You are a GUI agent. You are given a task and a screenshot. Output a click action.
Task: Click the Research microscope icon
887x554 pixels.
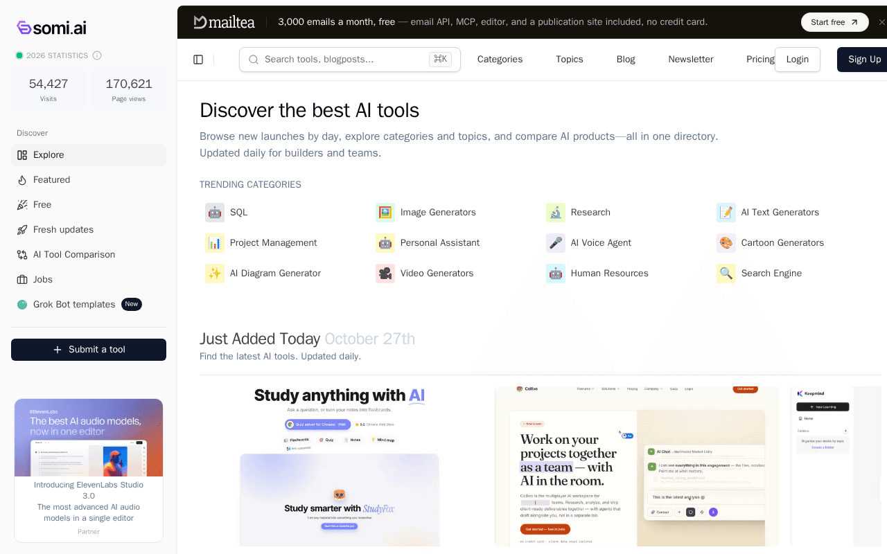[x=556, y=213]
